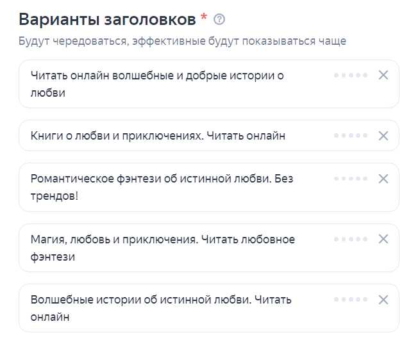Click the rating dots of 'Магия, любовь' headline
Viewport: 420px width, 349px height.
click(x=351, y=239)
